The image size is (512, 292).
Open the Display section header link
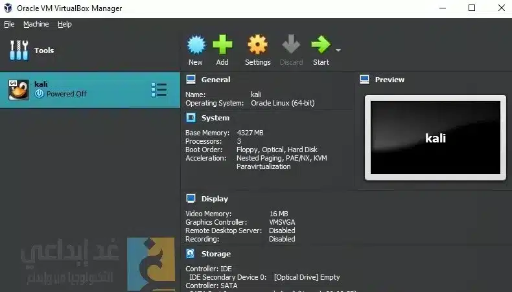click(x=215, y=199)
